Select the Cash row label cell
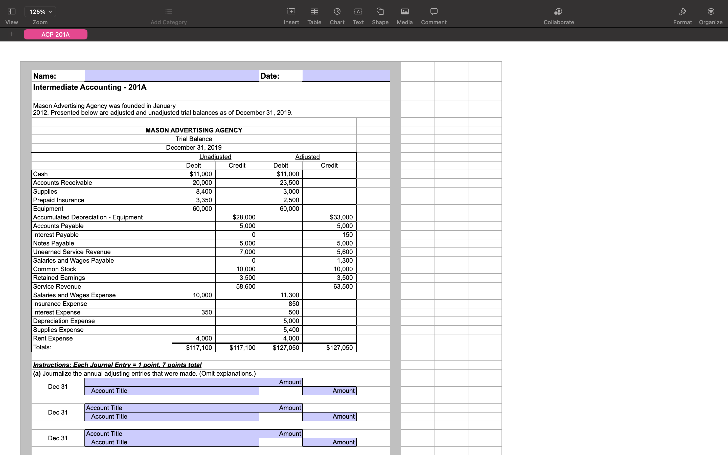728x455 pixels. pyautogui.click(x=101, y=174)
